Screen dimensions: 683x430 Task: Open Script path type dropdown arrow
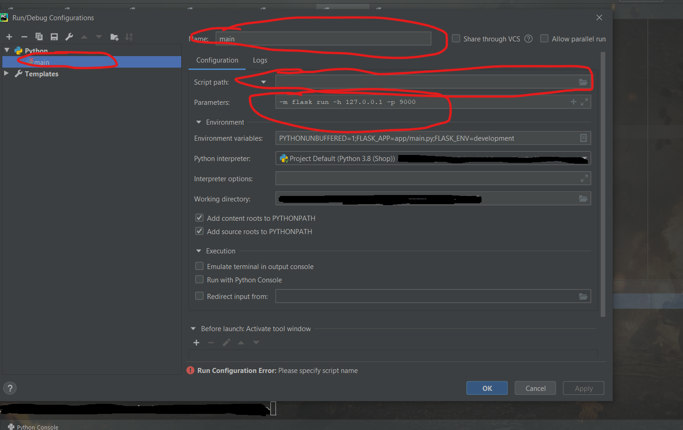[264, 82]
